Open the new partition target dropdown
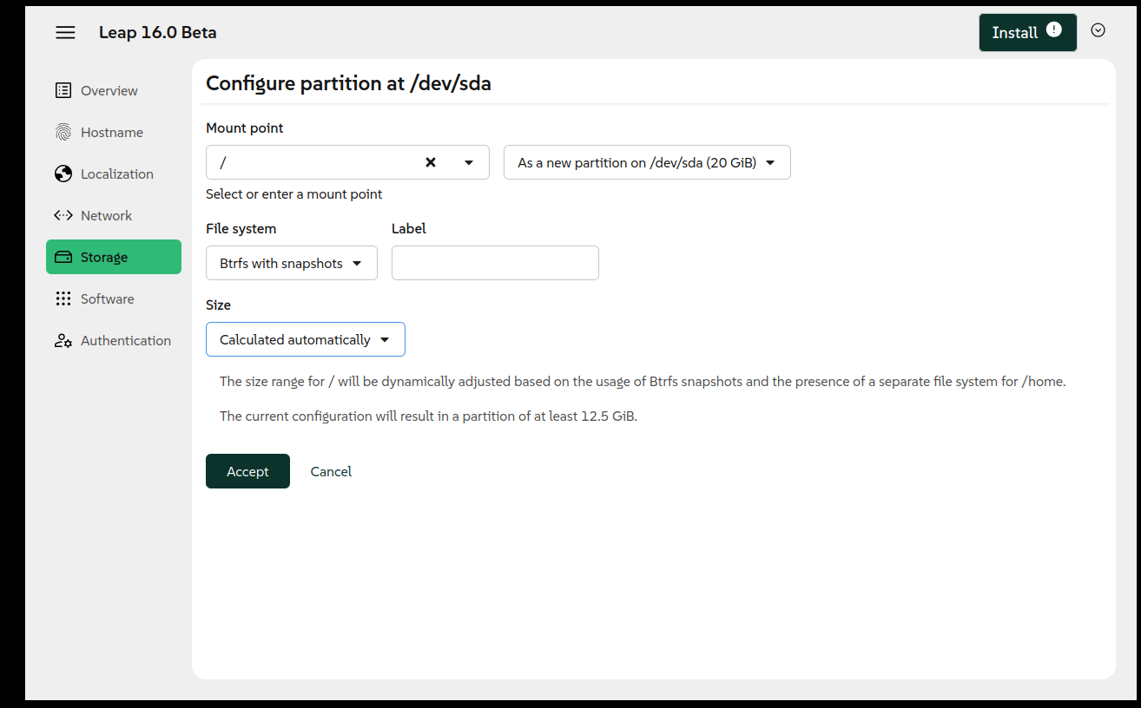 tap(647, 162)
